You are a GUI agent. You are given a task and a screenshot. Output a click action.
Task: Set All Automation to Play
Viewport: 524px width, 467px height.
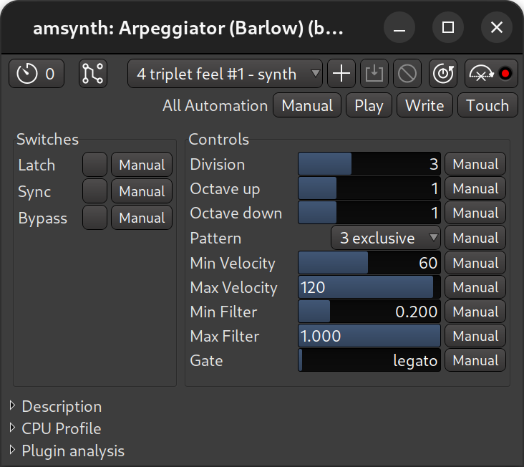point(369,105)
